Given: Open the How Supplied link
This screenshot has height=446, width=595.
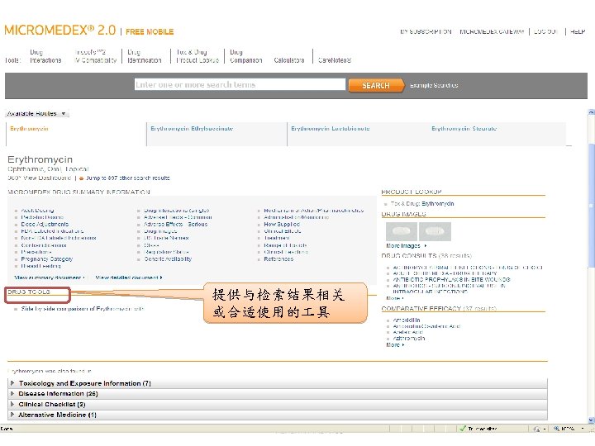Looking at the screenshot, I should pos(282,224).
